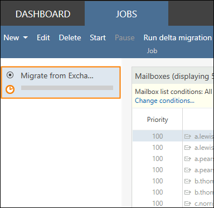Click the orange clock schedule icon

tap(10, 89)
